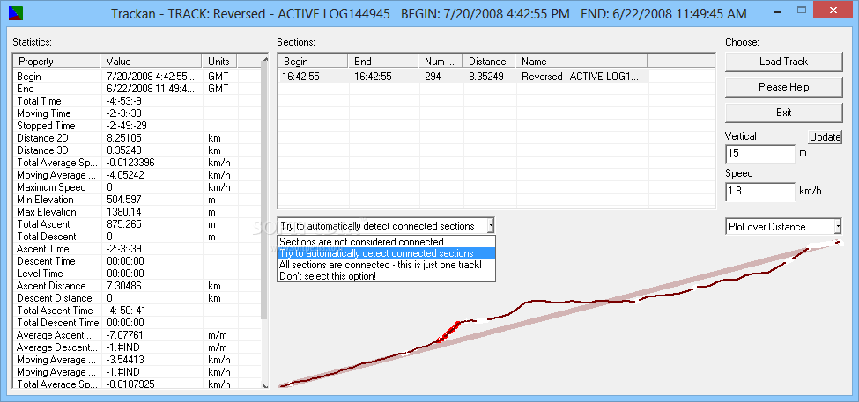Click the Please Help button

pyautogui.click(x=783, y=87)
